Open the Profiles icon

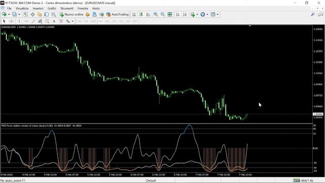[x=14, y=14]
